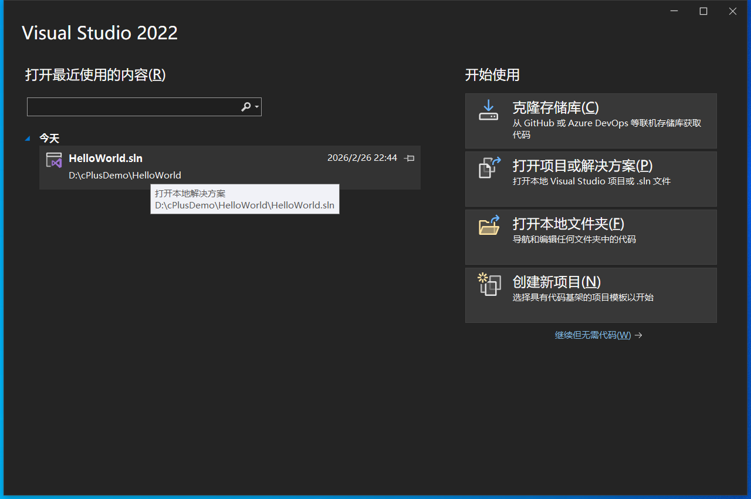The height and width of the screenshot is (499, 751).
Task: Focus the recent items search box
Action: (x=144, y=107)
